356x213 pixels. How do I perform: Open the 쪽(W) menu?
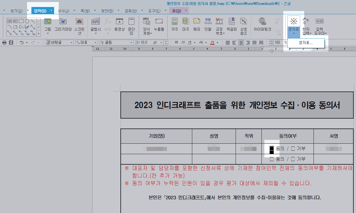pos(85,11)
